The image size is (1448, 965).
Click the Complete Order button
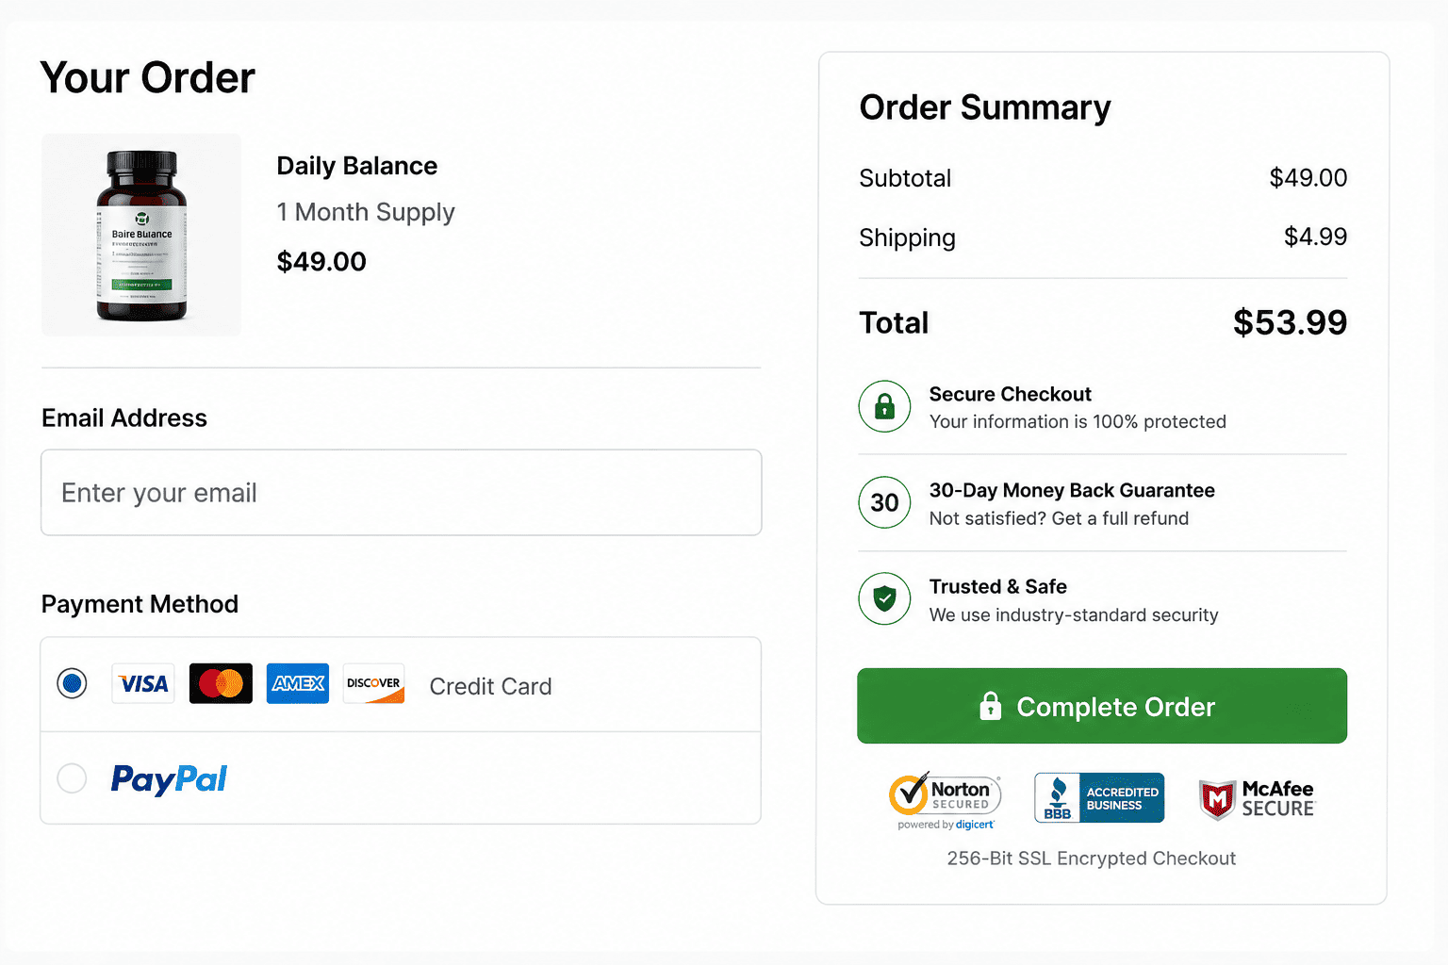pos(1102,706)
